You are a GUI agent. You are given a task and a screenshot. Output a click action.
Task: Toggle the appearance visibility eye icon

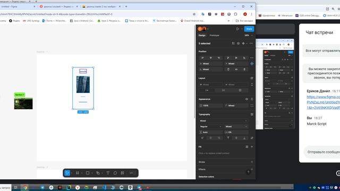(x=246, y=99)
